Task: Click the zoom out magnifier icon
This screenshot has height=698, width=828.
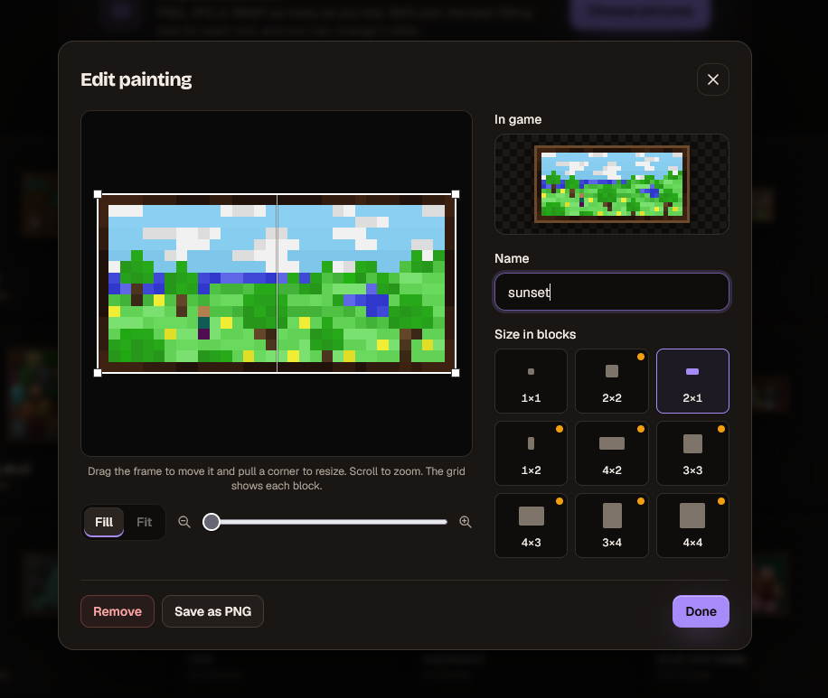Action: point(183,522)
